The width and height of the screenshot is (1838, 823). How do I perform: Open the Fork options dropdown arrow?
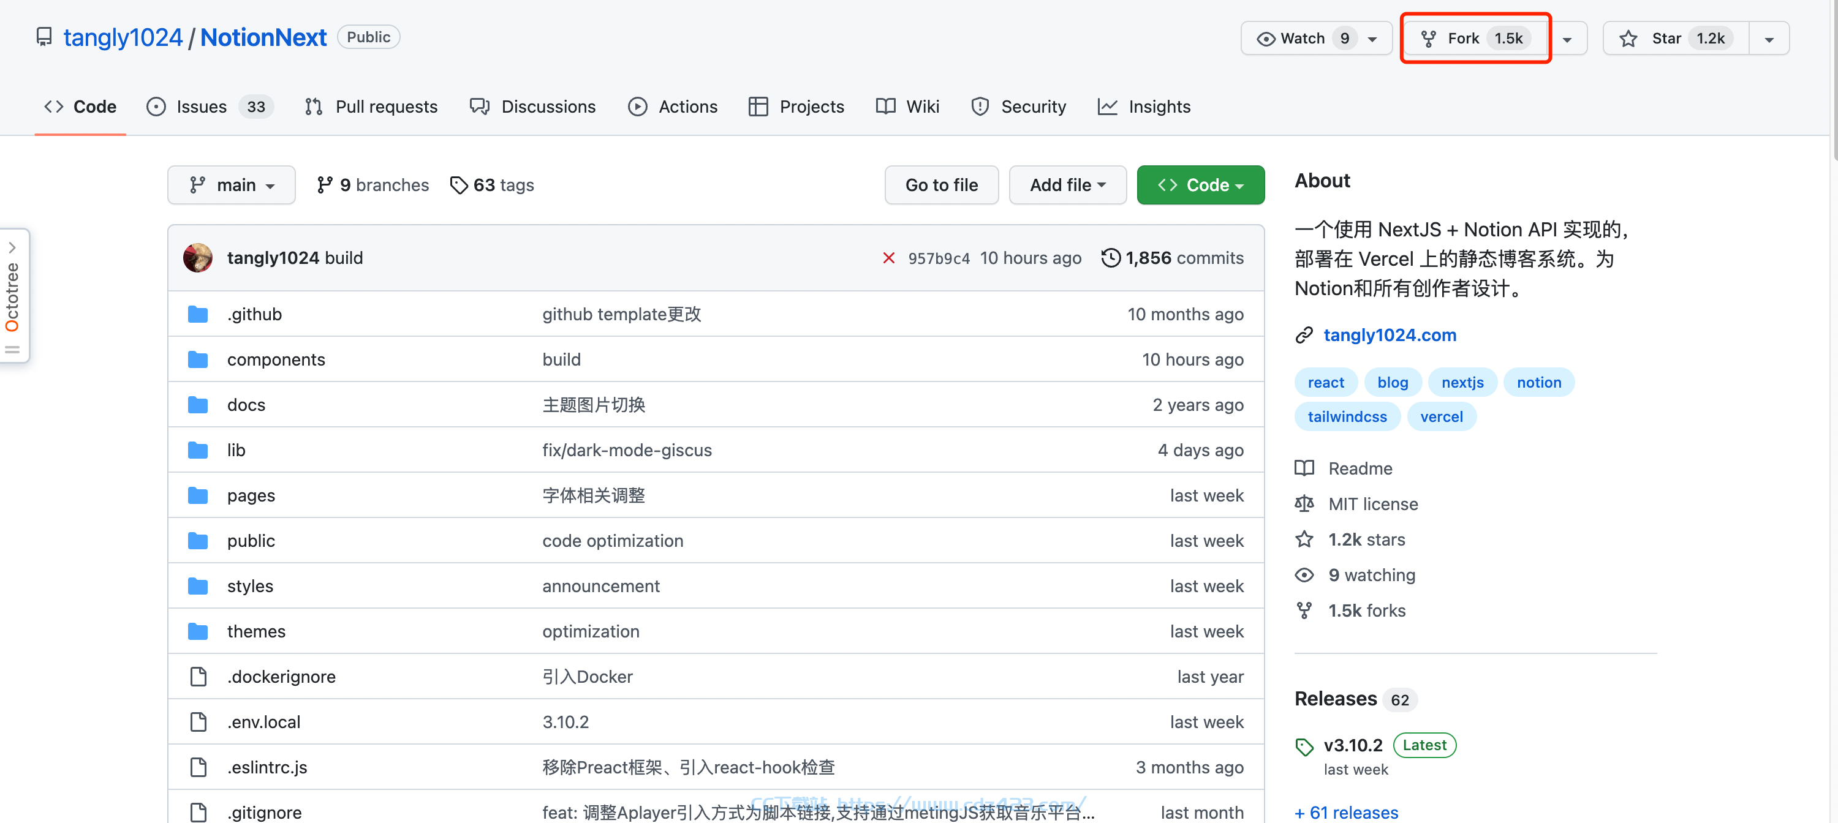[1567, 39]
